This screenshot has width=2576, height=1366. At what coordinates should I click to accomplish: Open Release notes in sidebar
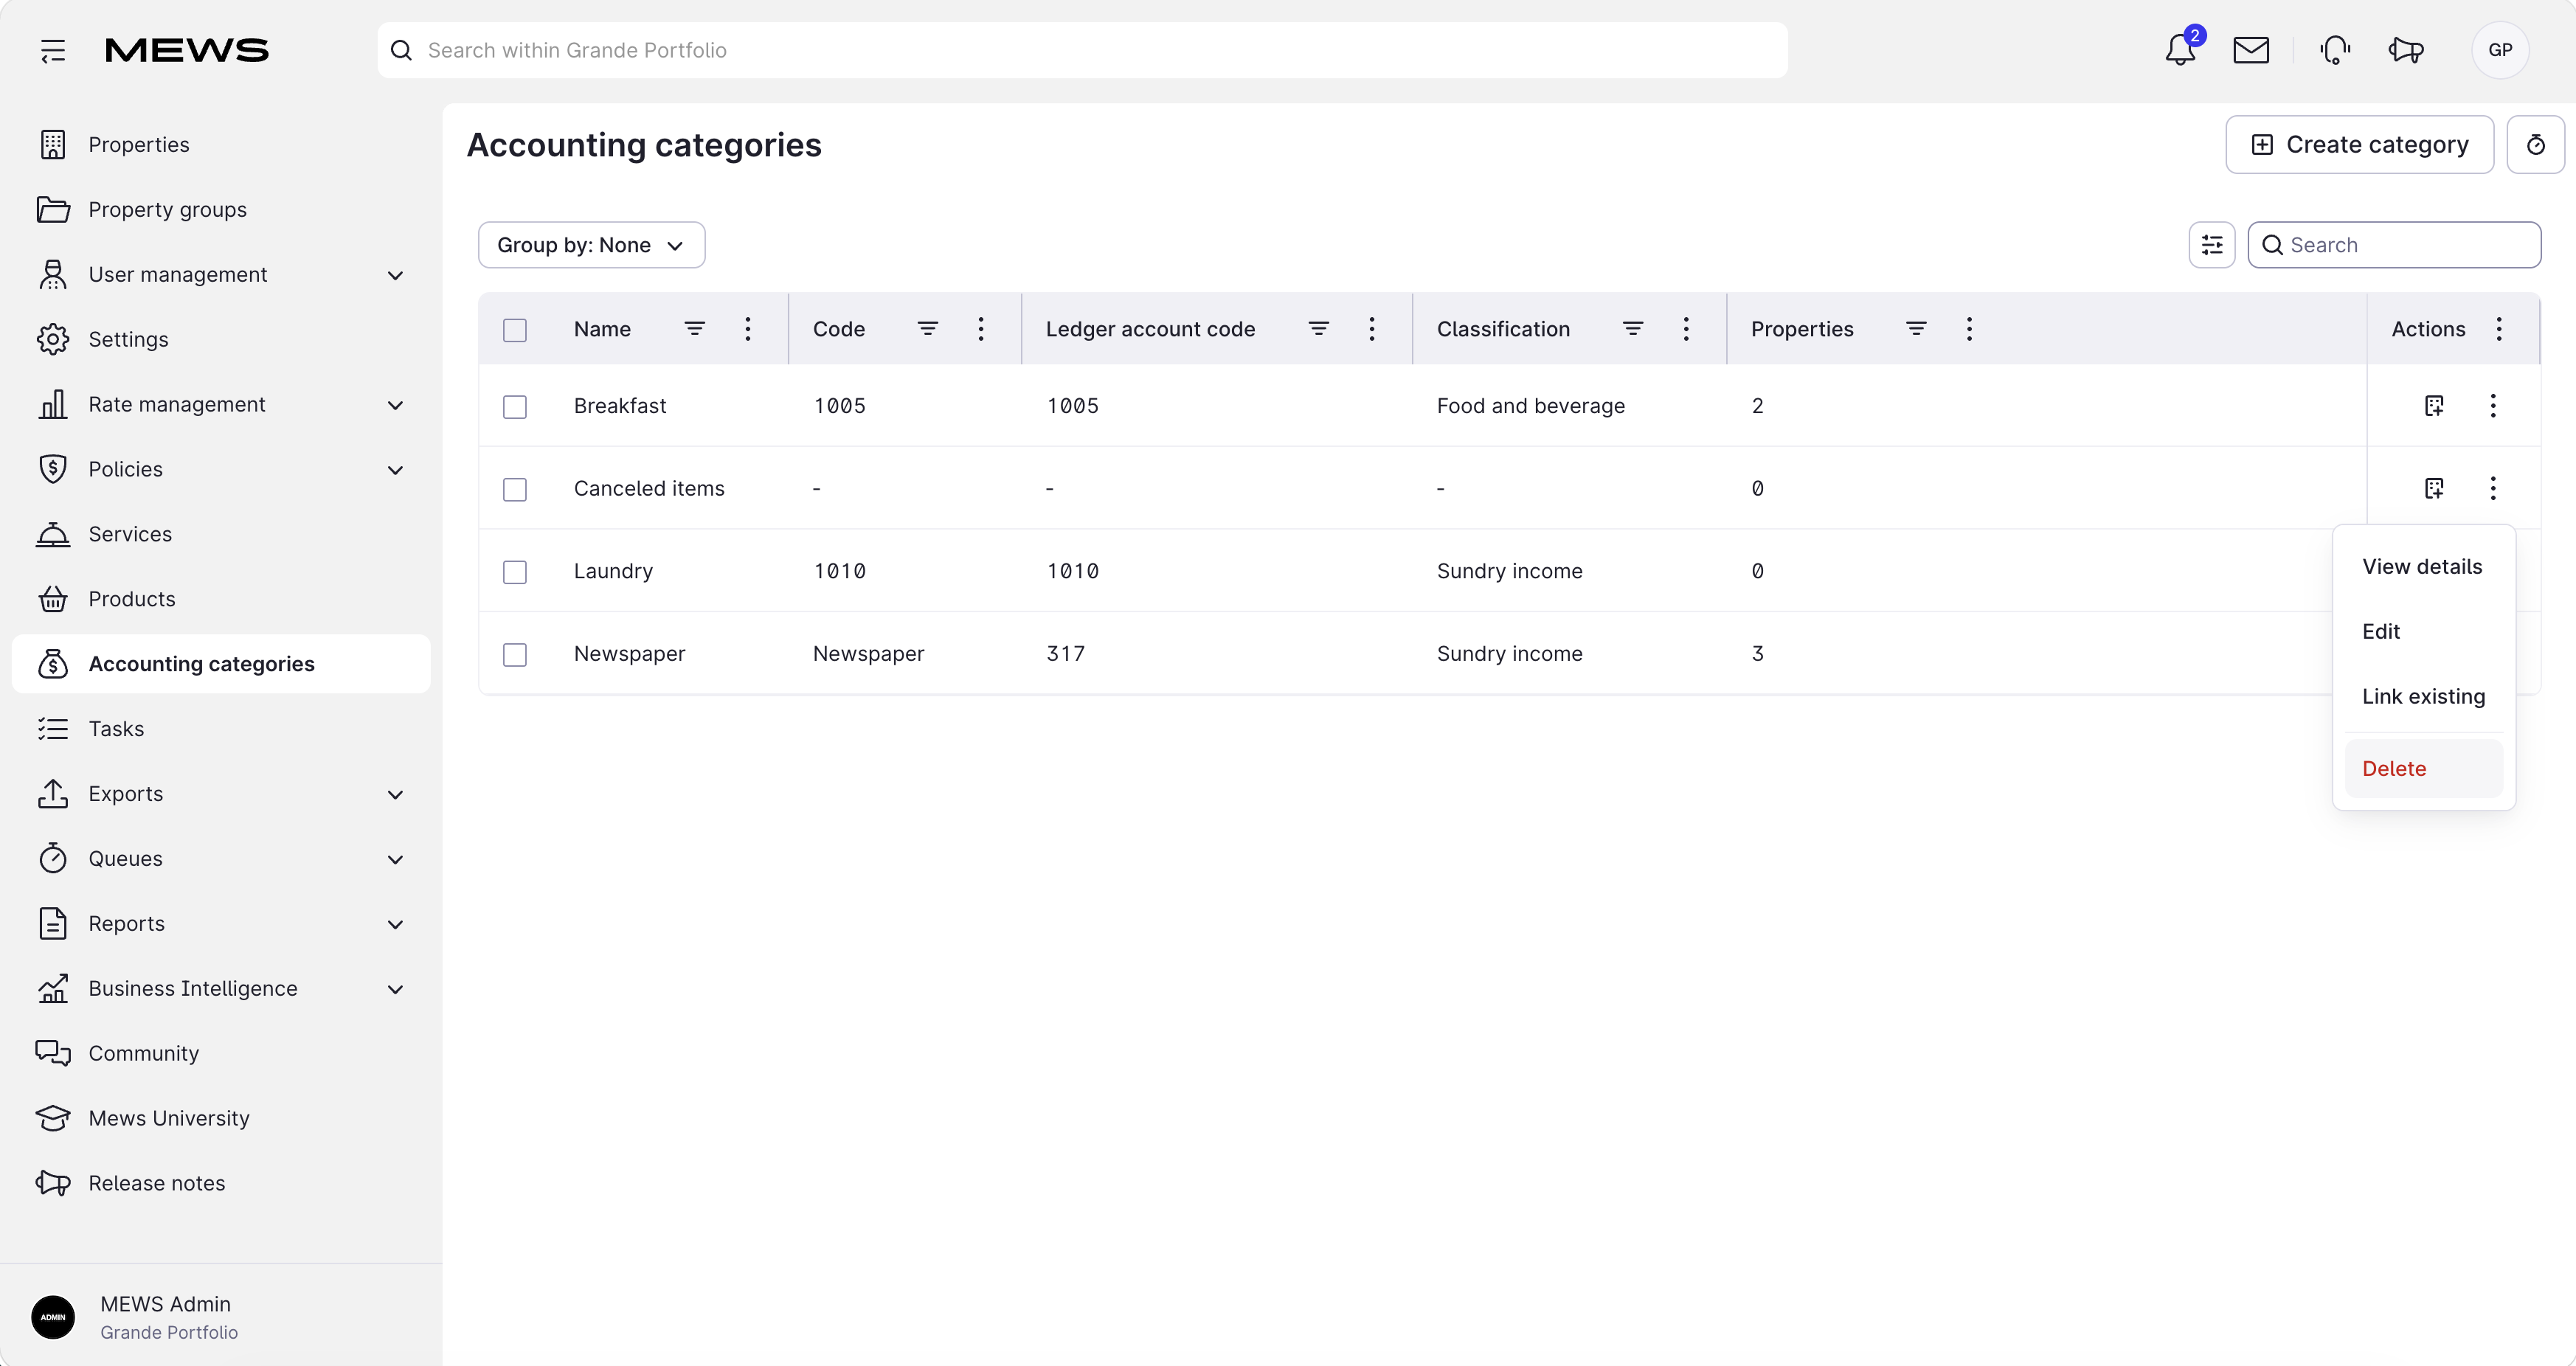(x=221, y=1184)
